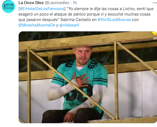Open the tweet more options menu
The image size is (157, 127).
pyautogui.click(x=155, y=3)
